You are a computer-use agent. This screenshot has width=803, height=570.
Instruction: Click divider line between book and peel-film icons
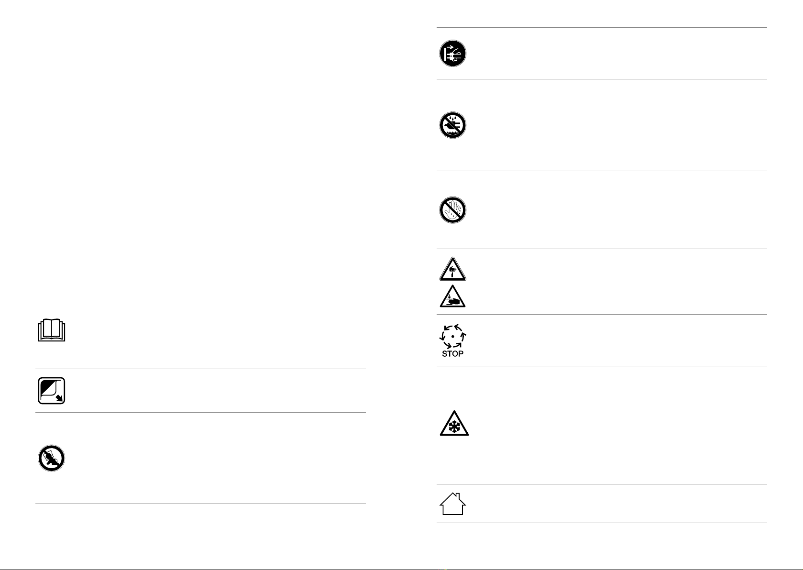coord(200,369)
